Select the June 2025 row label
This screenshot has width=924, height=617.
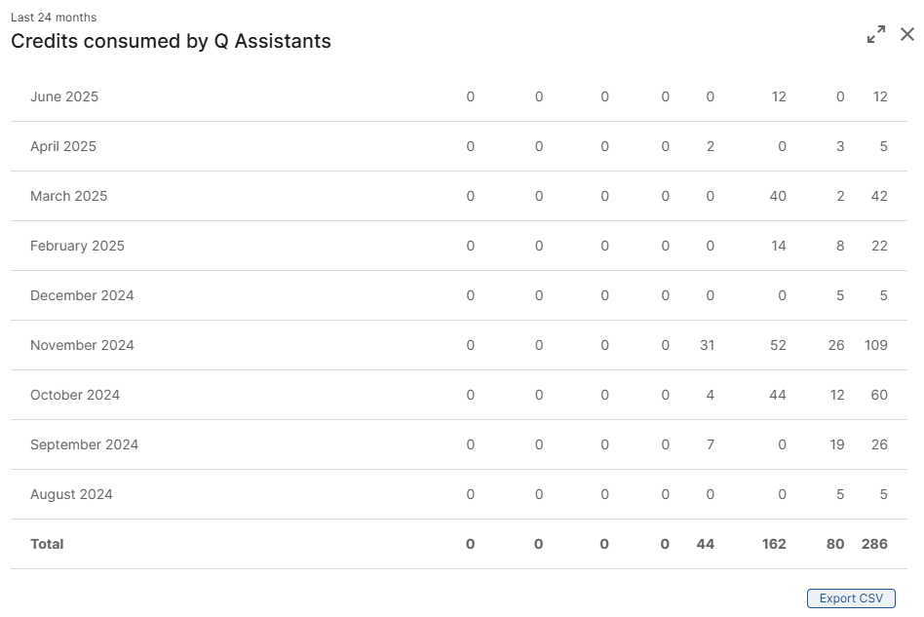[64, 96]
